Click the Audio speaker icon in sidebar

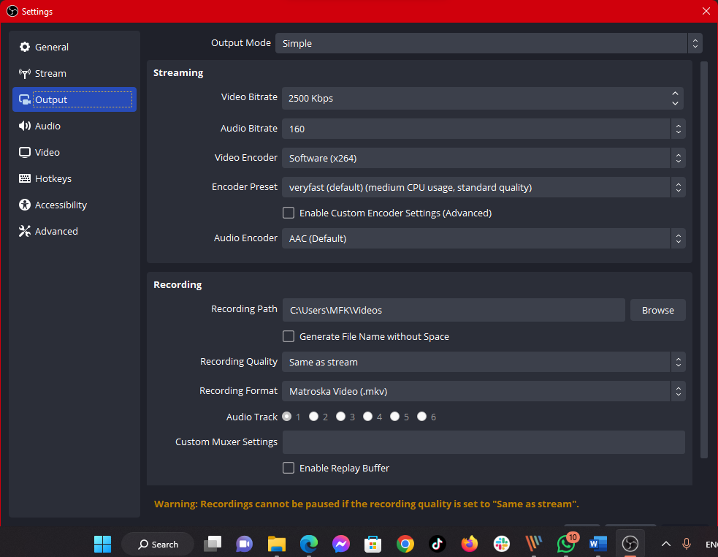(x=25, y=126)
